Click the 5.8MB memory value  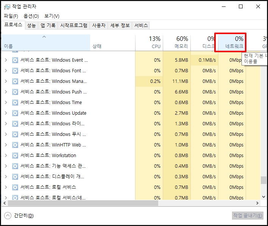(x=181, y=60)
